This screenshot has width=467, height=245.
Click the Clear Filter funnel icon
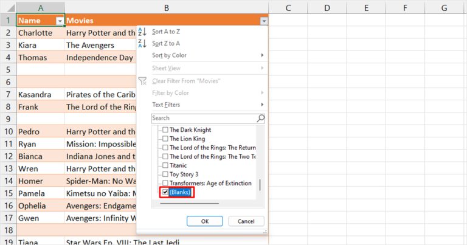tap(142, 81)
